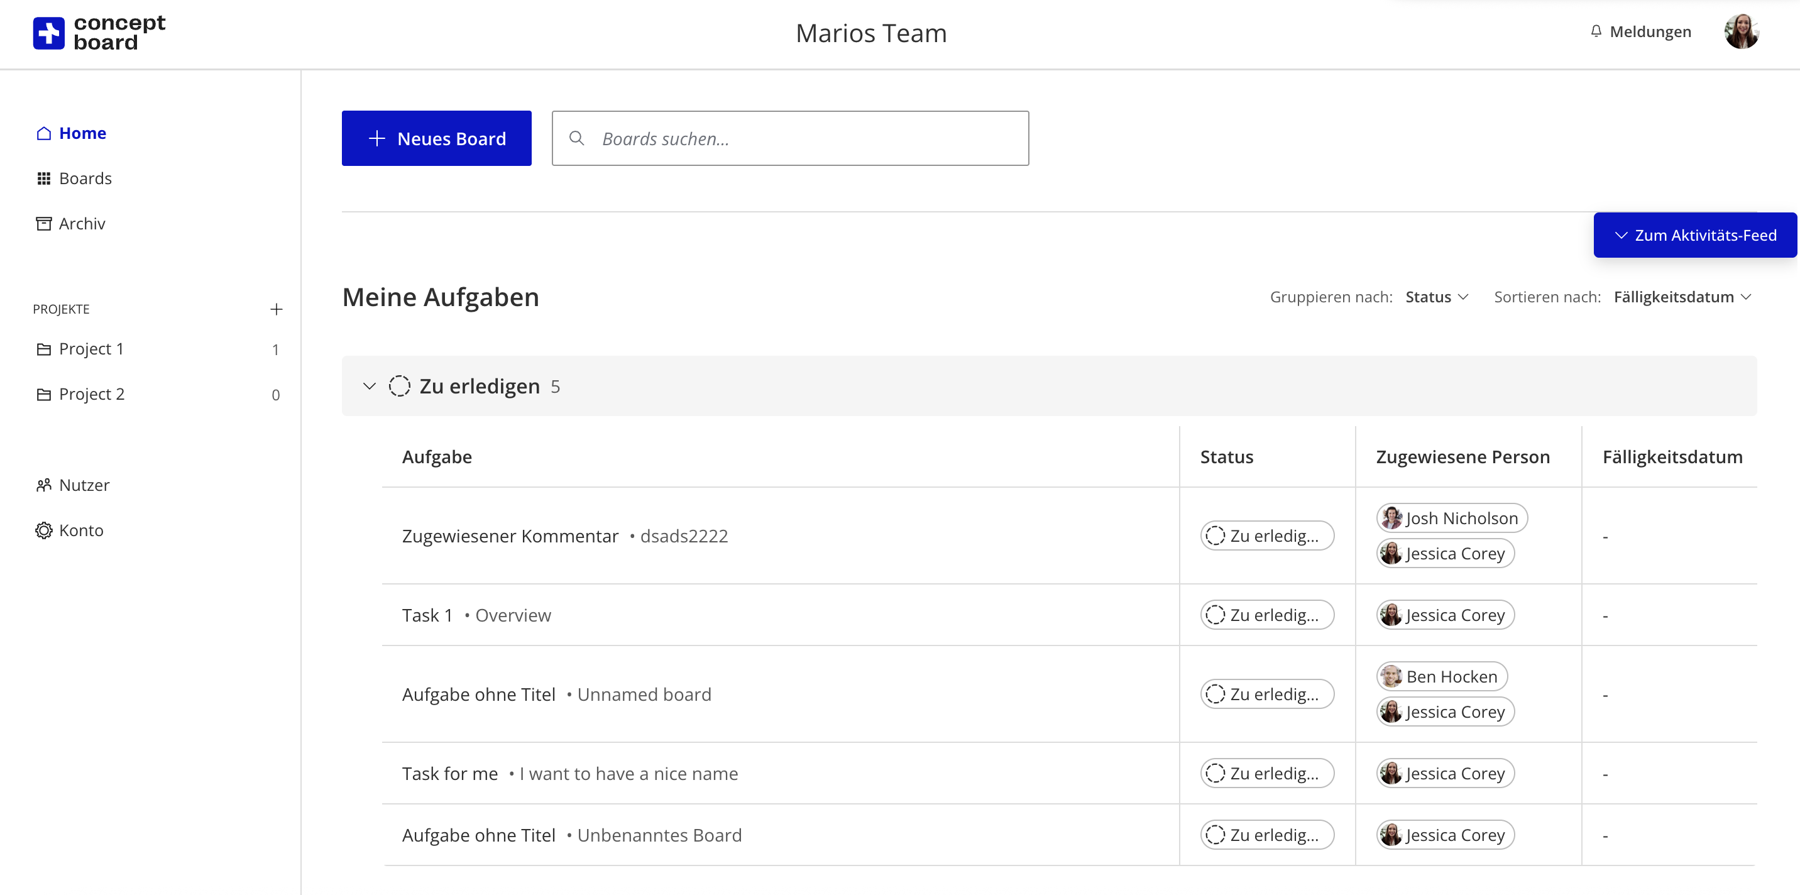
Task: Toggle status of Zugewiesener Kommentar task
Action: pyautogui.click(x=1267, y=536)
